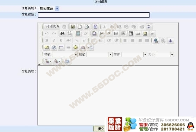196x132 pixels.
Task: Click the Insert Table icon
Action: (61, 48)
